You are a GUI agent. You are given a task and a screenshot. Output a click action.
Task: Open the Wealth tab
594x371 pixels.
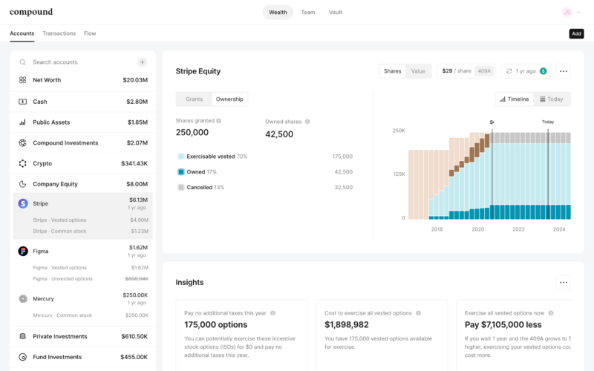[278, 12]
